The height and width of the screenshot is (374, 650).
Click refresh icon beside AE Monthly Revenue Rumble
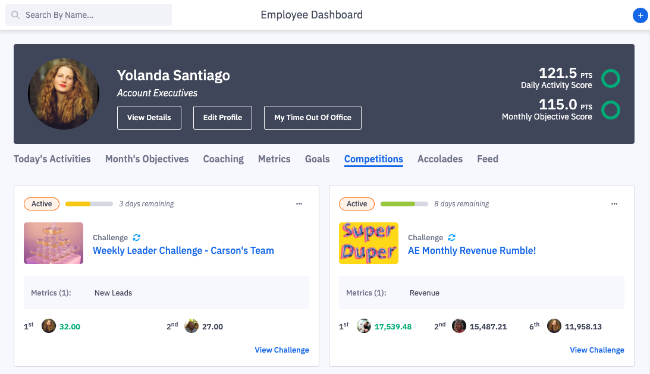click(452, 238)
